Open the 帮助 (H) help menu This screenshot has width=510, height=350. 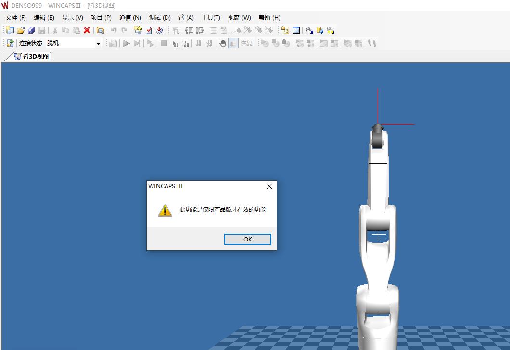tap(269, 18)
